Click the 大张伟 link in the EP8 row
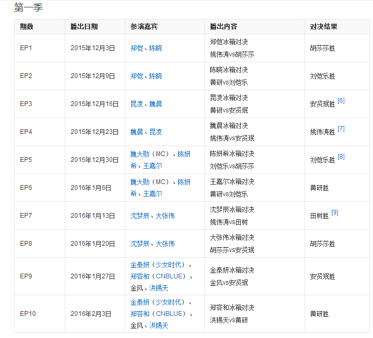 [165, 244]
